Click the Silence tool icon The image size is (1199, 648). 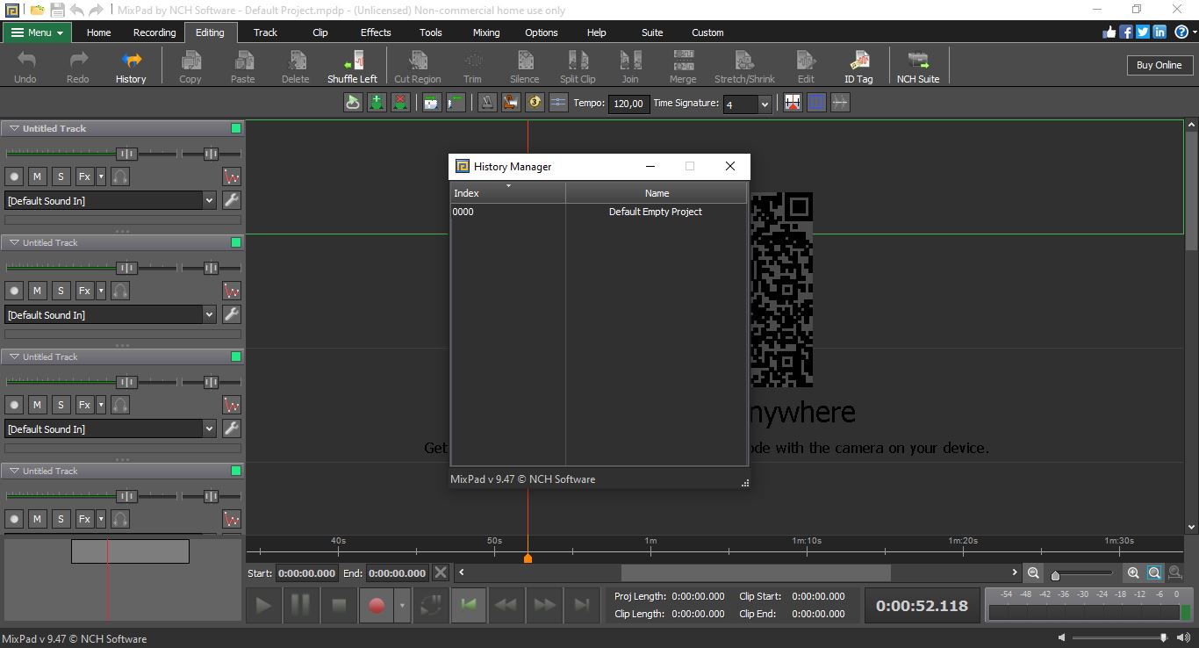pos(525,68)
